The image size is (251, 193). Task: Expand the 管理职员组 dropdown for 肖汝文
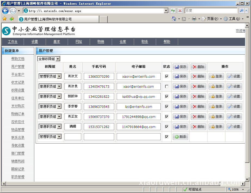(59, 76)
